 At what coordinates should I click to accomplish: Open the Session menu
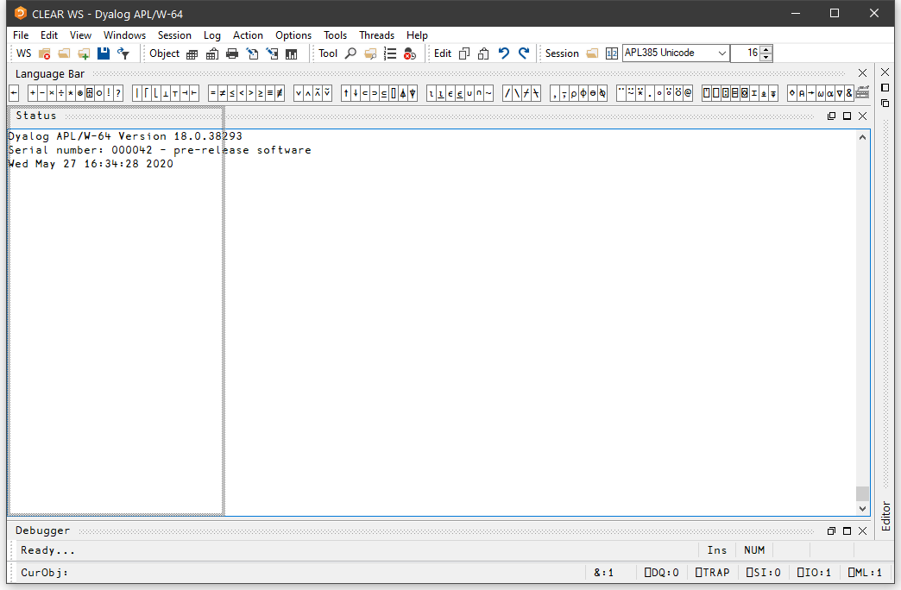point(174,35)
